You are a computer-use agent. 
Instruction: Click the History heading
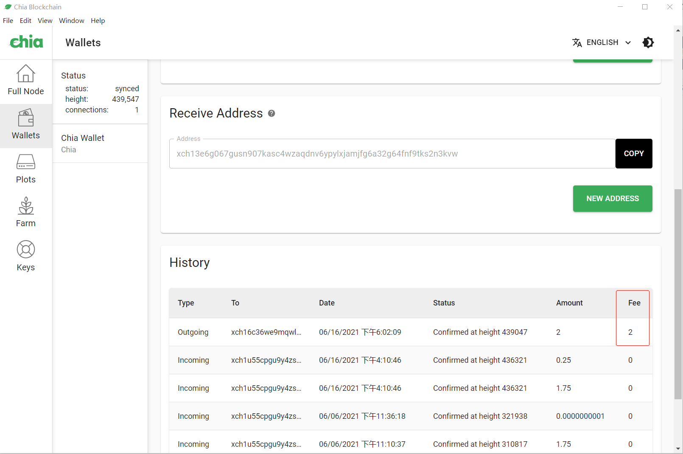tap(190, 263)
